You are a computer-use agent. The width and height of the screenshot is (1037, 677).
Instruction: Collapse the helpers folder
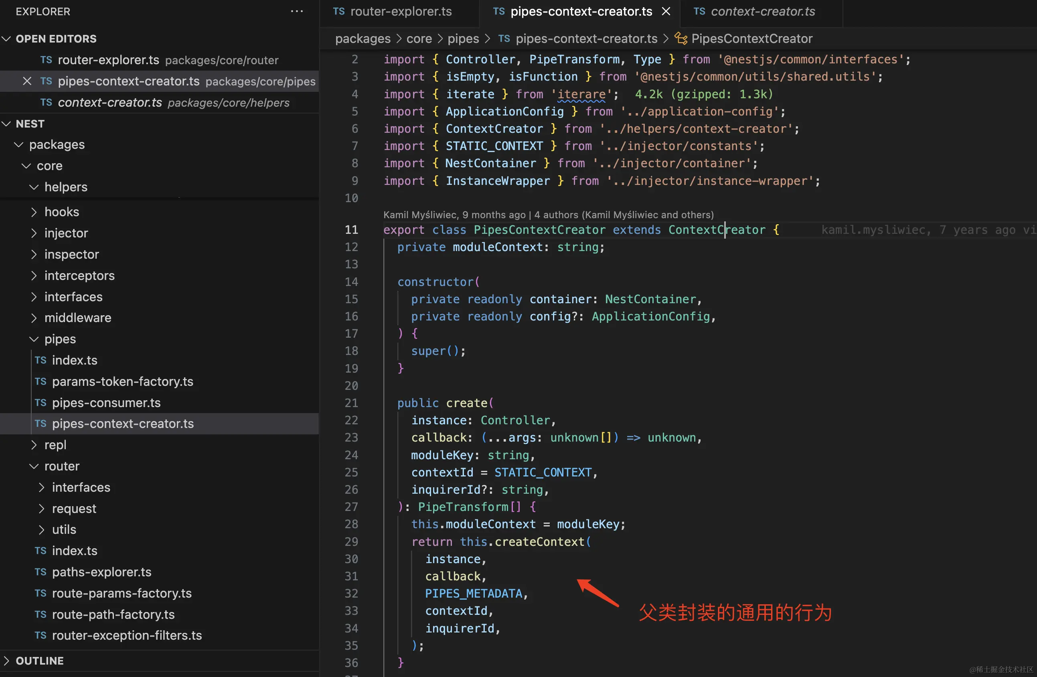34,187
